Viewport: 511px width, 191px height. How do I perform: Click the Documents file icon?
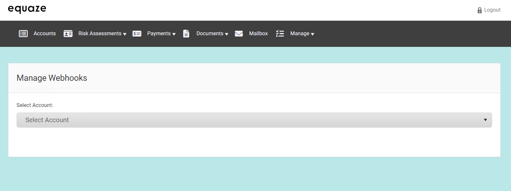(186, 34)
